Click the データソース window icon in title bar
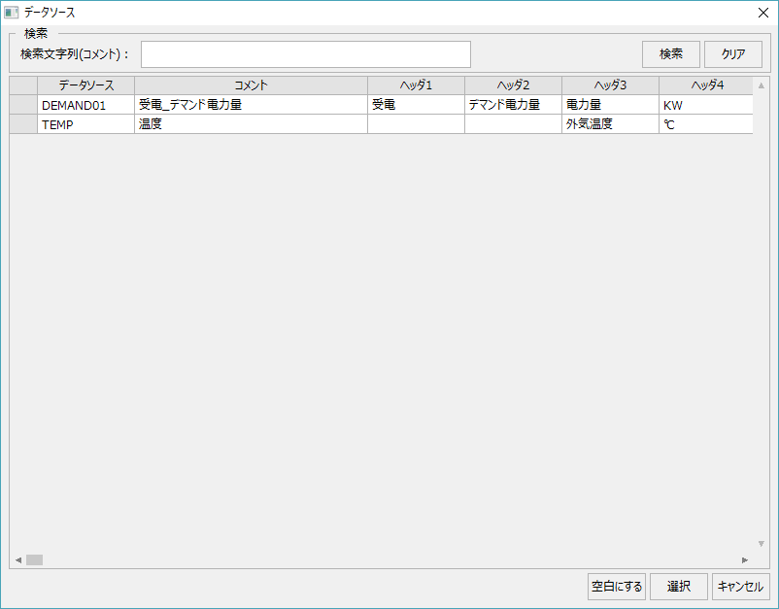779x609 pixels. pos(14,13)
